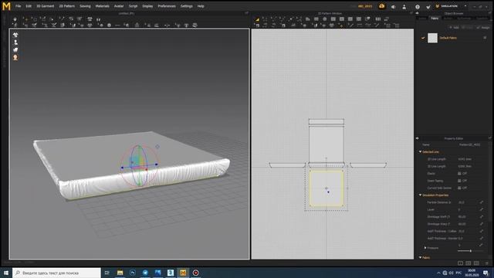
Task: Open the Materials menu
Action: [102, 6]
